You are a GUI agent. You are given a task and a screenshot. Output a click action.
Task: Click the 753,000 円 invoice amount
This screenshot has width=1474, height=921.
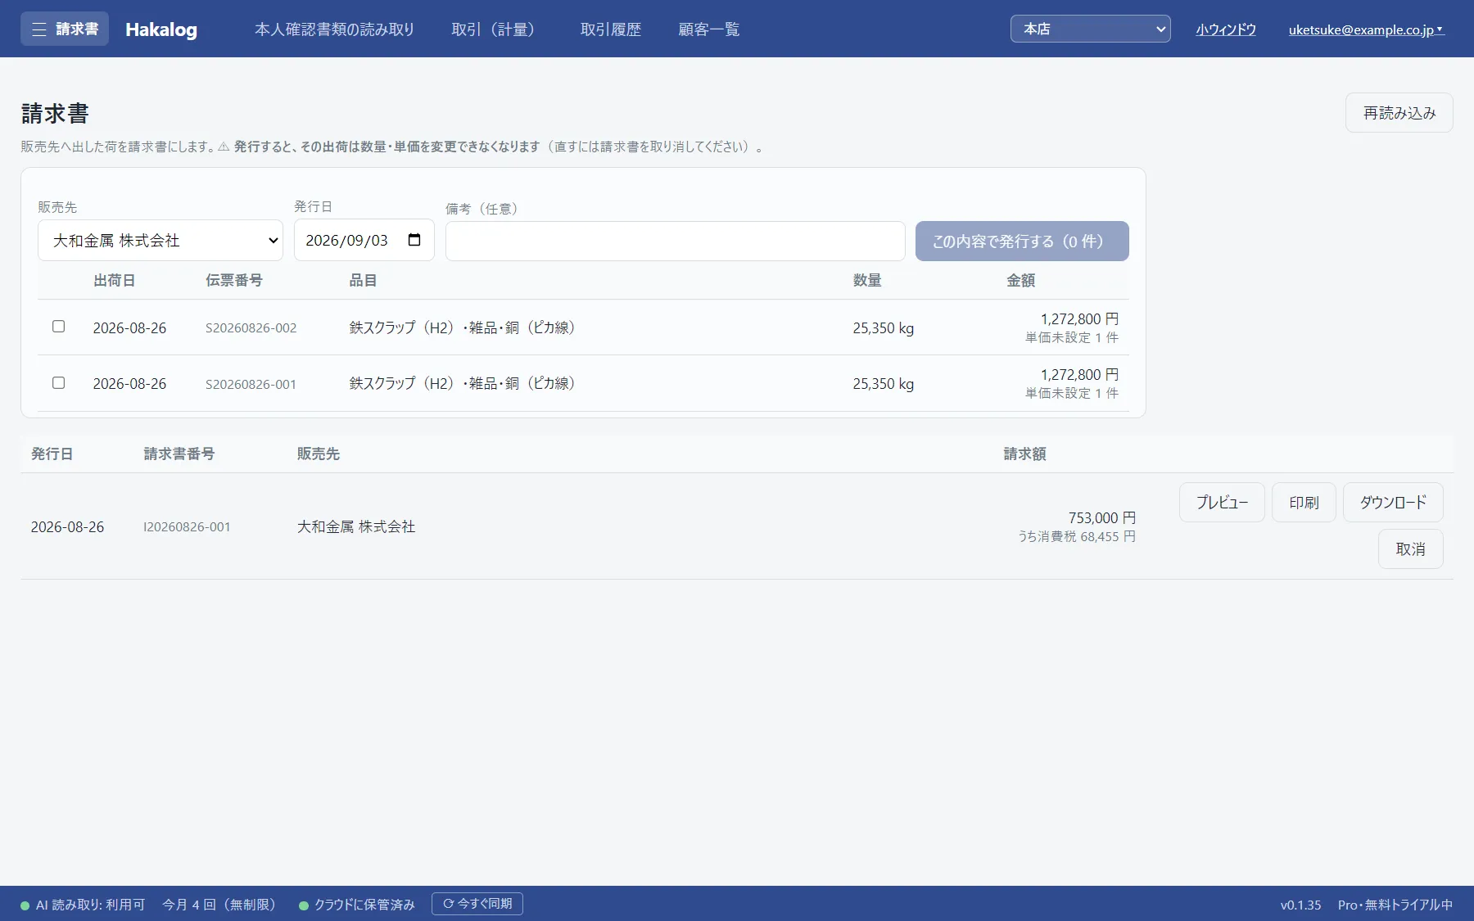click(x=1101, y=517)
